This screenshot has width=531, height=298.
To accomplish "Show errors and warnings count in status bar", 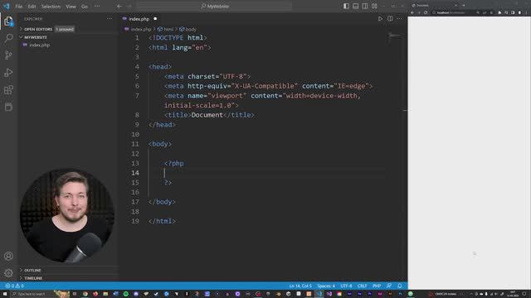I will (15, 286).
